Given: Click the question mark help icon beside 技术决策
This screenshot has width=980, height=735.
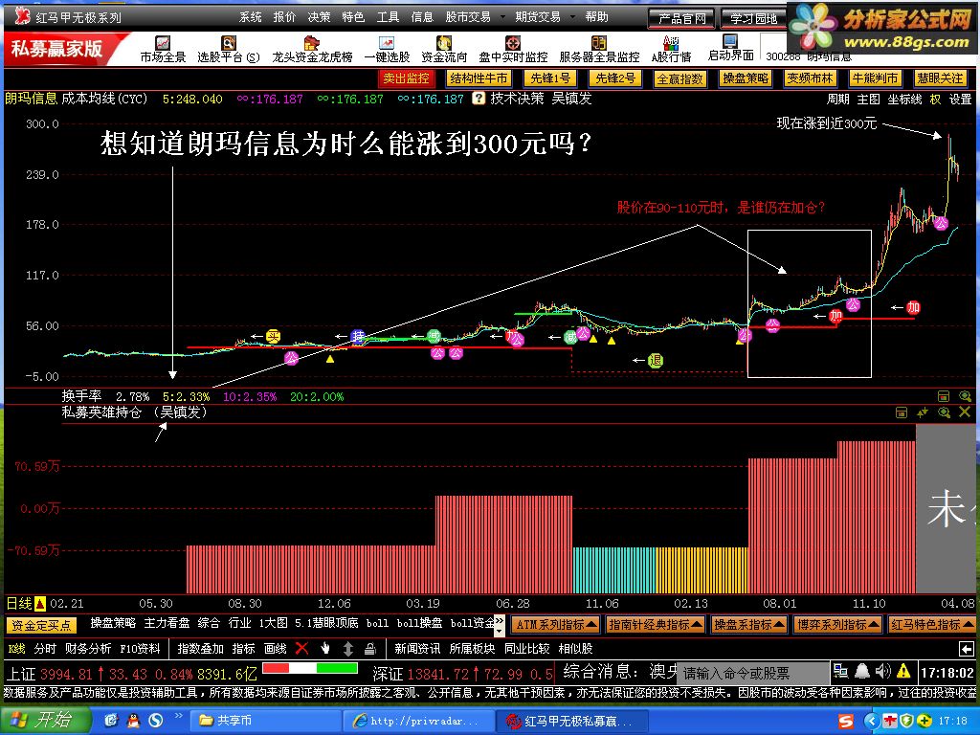Looking at the screenshot, I should click(479, 99).
